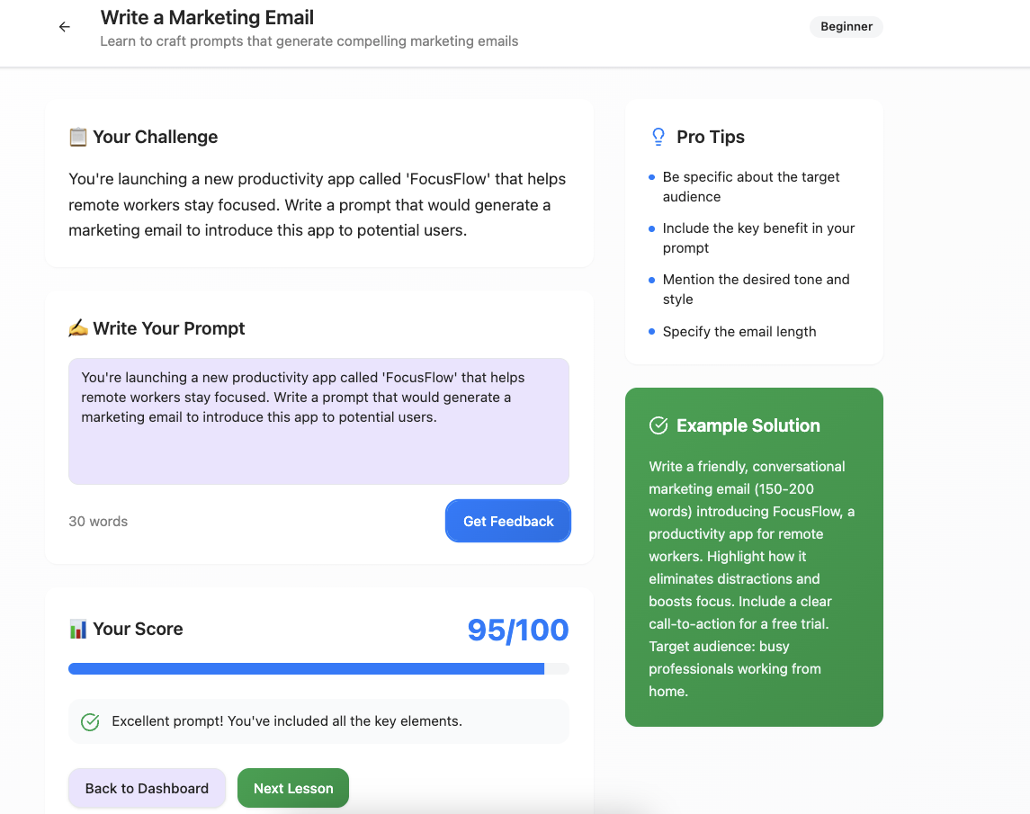Click the Beginner difficulty badge

[x=846, y=26]
